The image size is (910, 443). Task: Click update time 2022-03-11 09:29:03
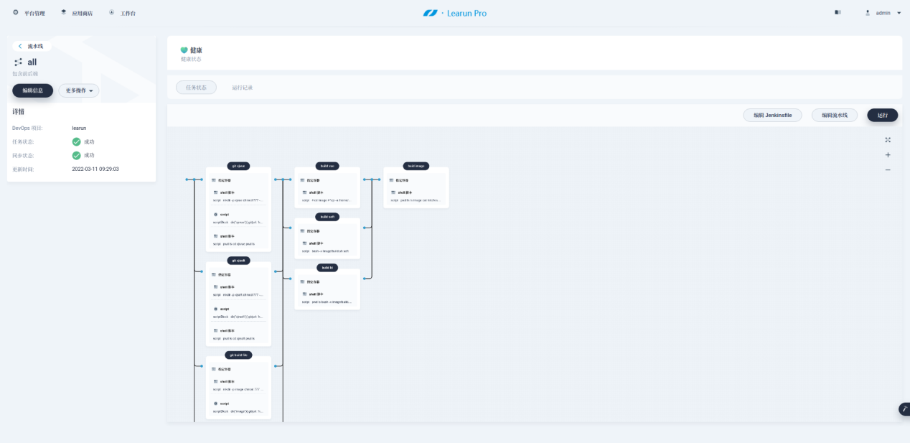[x=95, y=169]
